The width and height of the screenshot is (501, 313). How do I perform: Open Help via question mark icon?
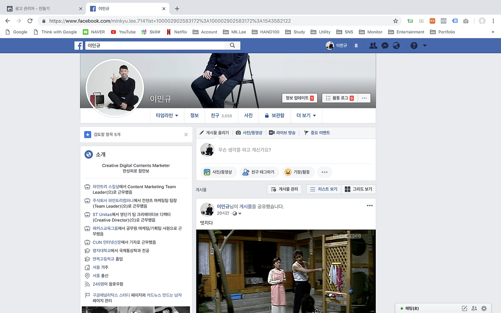414,45
